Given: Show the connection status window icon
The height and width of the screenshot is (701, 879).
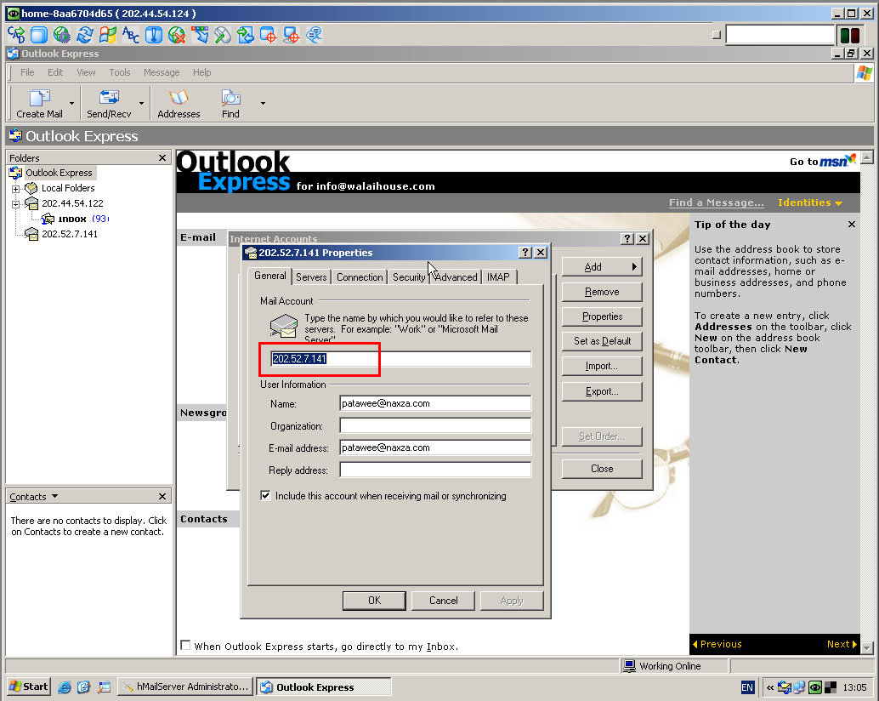Looking at the screenshot, I should point(154,35).
